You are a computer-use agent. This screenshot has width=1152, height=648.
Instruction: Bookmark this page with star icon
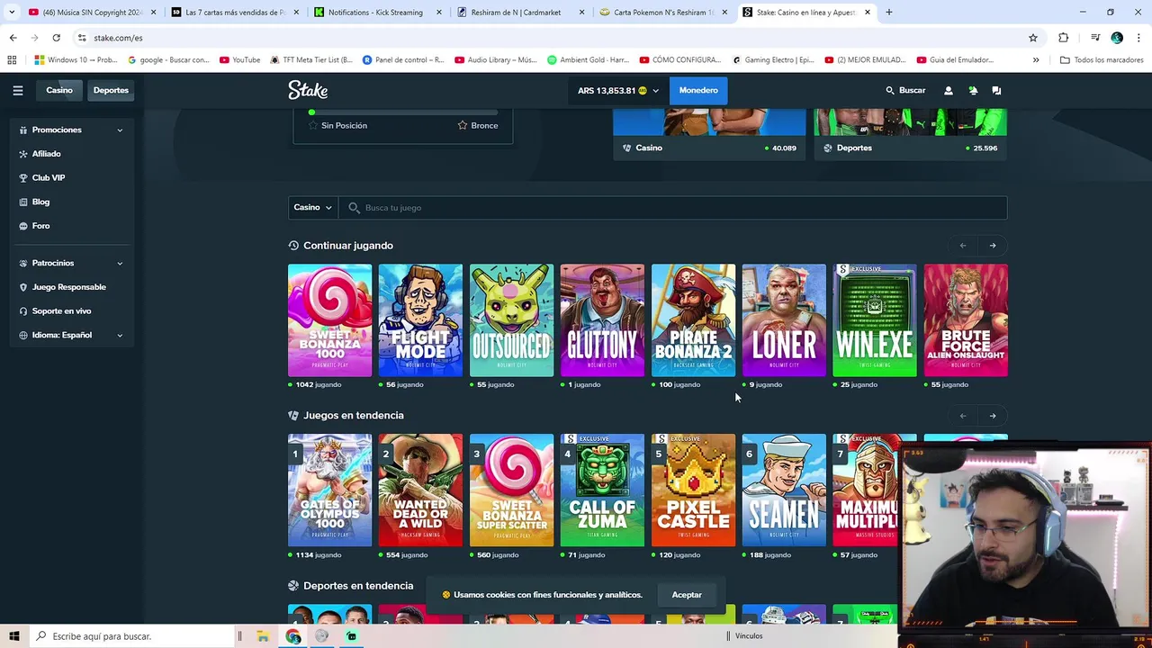point(1033,38)
